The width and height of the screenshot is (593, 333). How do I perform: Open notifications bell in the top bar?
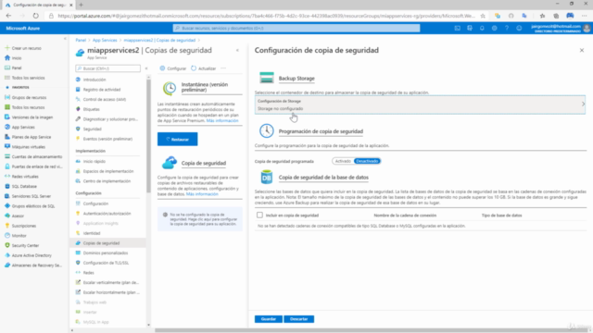[x=482, y=28]
